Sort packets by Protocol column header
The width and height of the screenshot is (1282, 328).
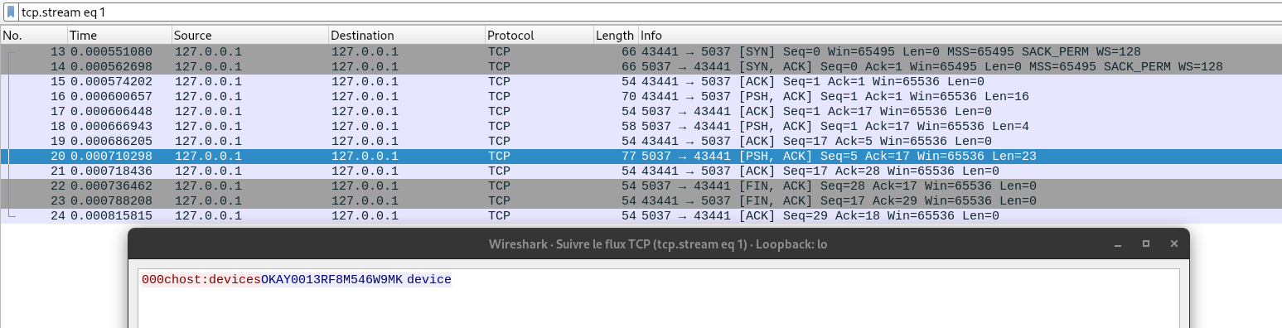[x=539, y=36]
